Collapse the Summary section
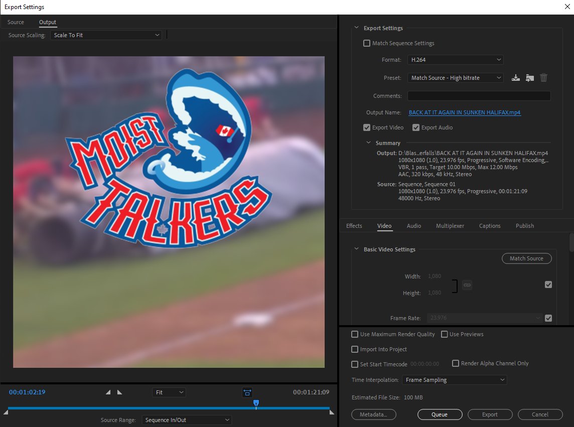Image resolution: width=574 pixels, height=427 pixels. 368,143
